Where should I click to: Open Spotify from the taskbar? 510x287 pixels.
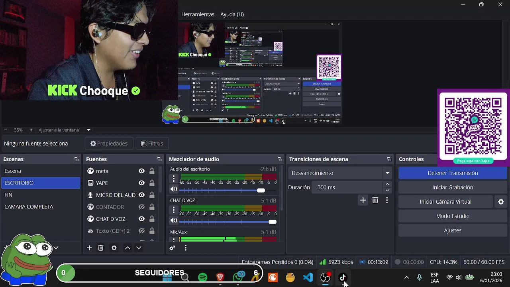(x=202, y=277)
